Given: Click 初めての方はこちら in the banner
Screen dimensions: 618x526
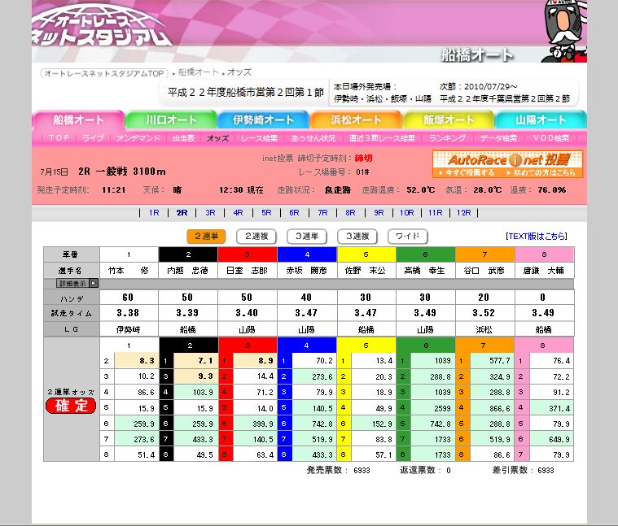Looking at the screenshot, I should point(541,172).
